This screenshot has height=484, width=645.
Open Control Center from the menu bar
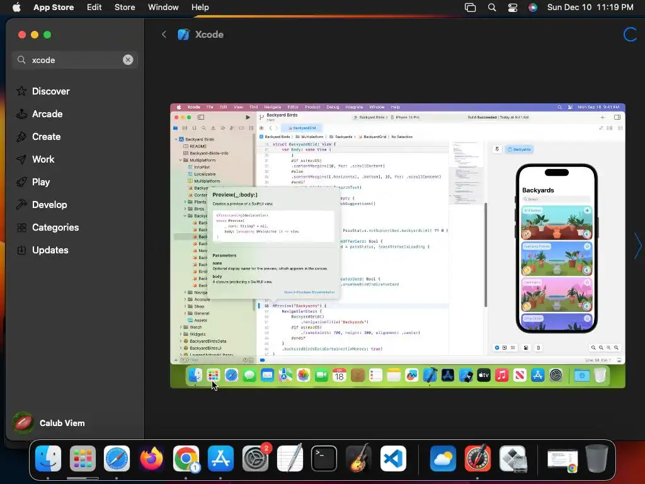[x=513, y=7]
